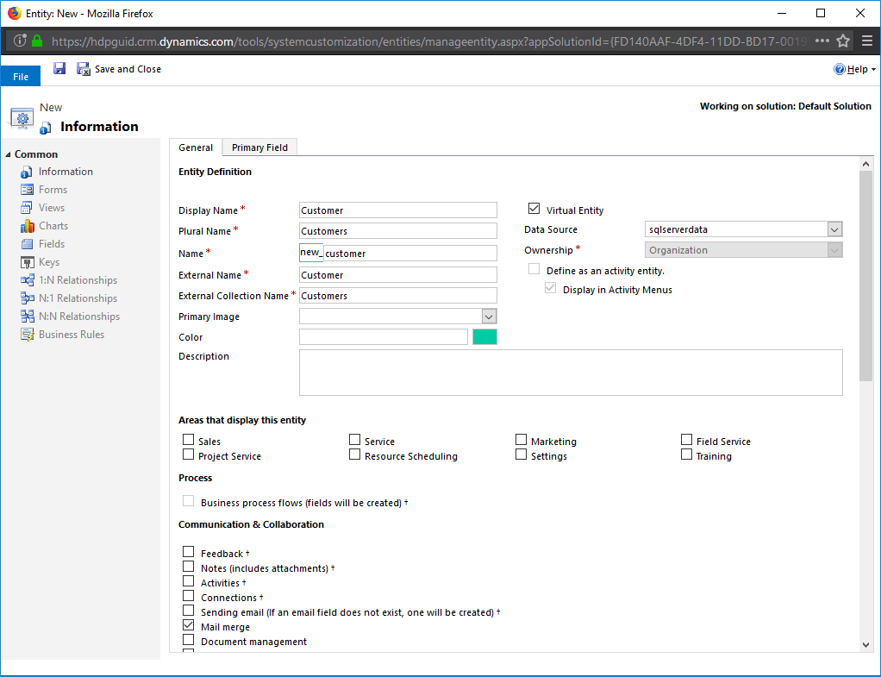Screen dimensions: 881x677
Task: Open the Business Rules section
Action: click(70, 334)
